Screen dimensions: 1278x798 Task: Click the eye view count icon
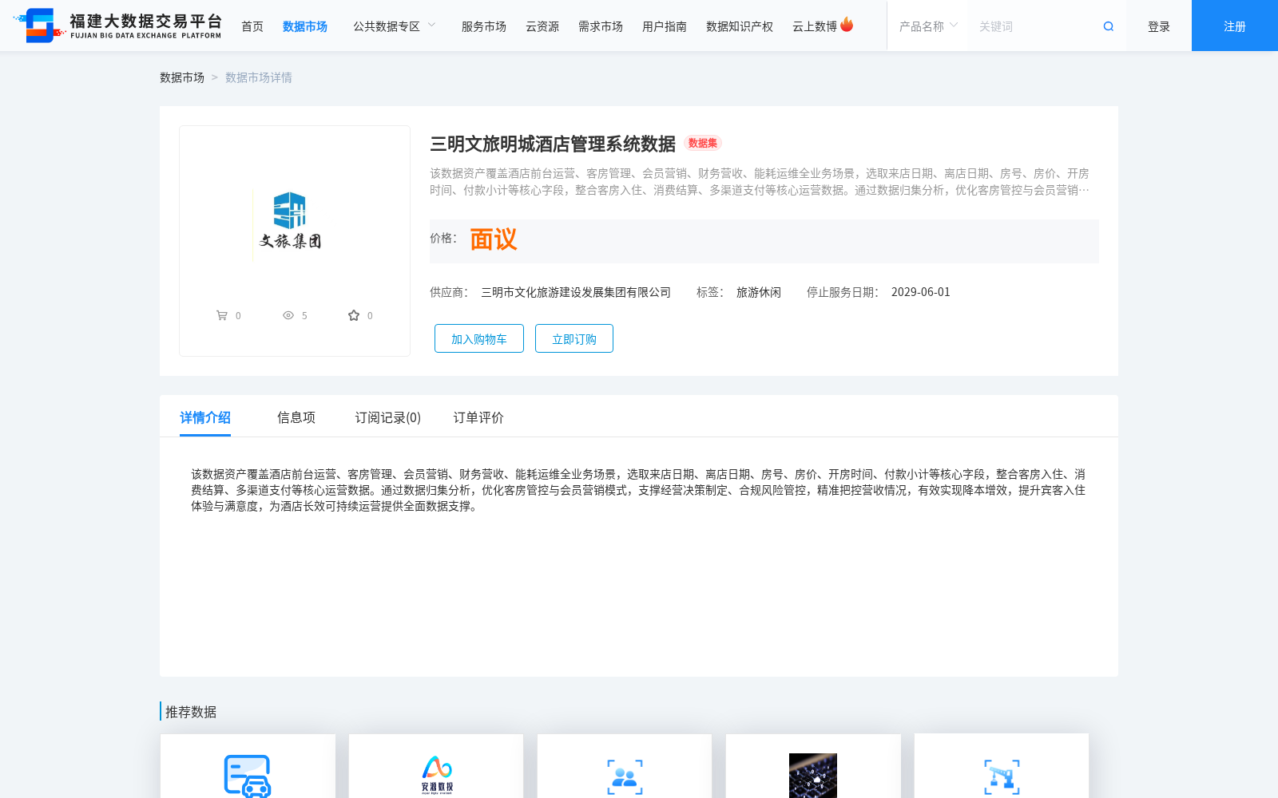pyautogui.click(x=288, y=315)
